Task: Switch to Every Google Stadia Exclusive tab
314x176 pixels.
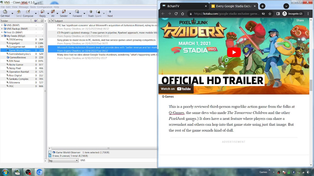Action: point(234,6)
